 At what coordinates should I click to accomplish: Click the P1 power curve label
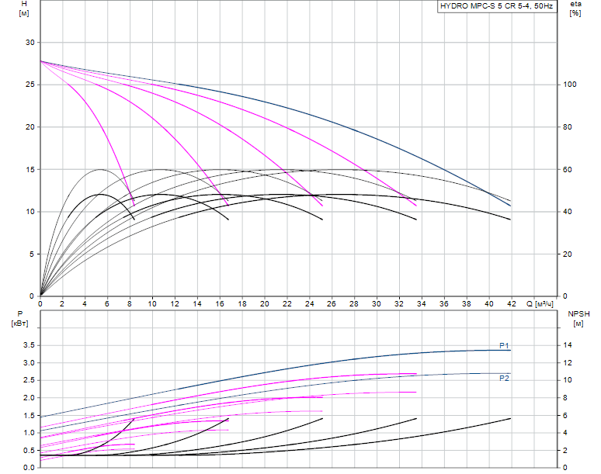504,345
